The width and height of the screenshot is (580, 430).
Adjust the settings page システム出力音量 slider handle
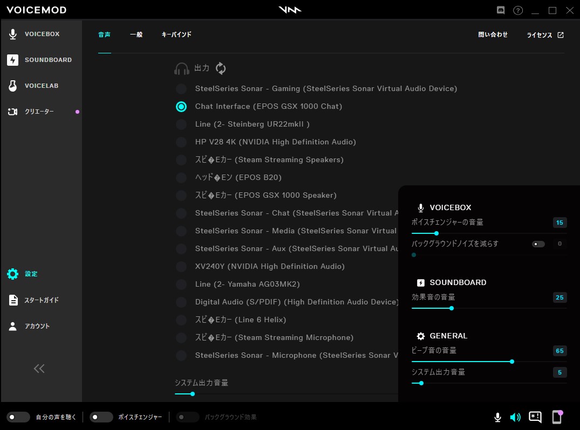coord(193,394)
